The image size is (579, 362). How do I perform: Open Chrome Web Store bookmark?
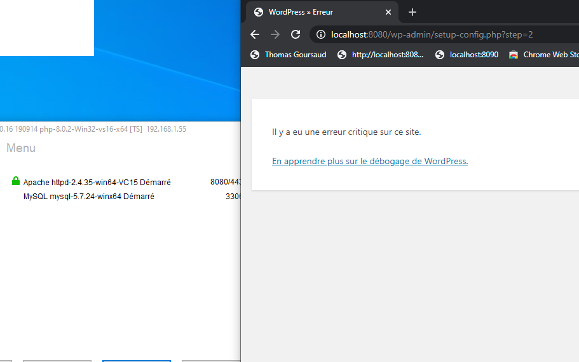click(x=543, y=55)
